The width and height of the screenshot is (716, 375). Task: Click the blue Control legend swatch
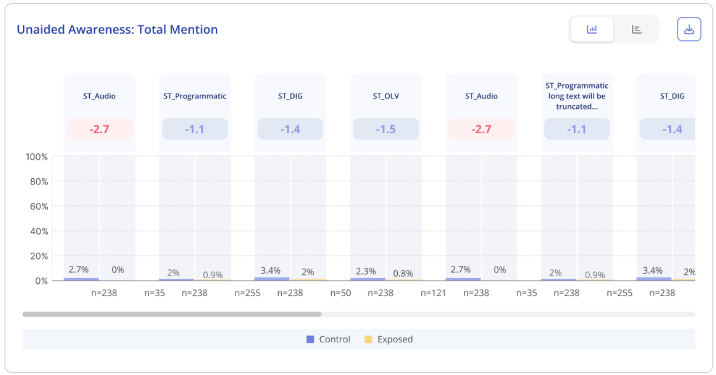pyautogui.click(x=310, y=339)
